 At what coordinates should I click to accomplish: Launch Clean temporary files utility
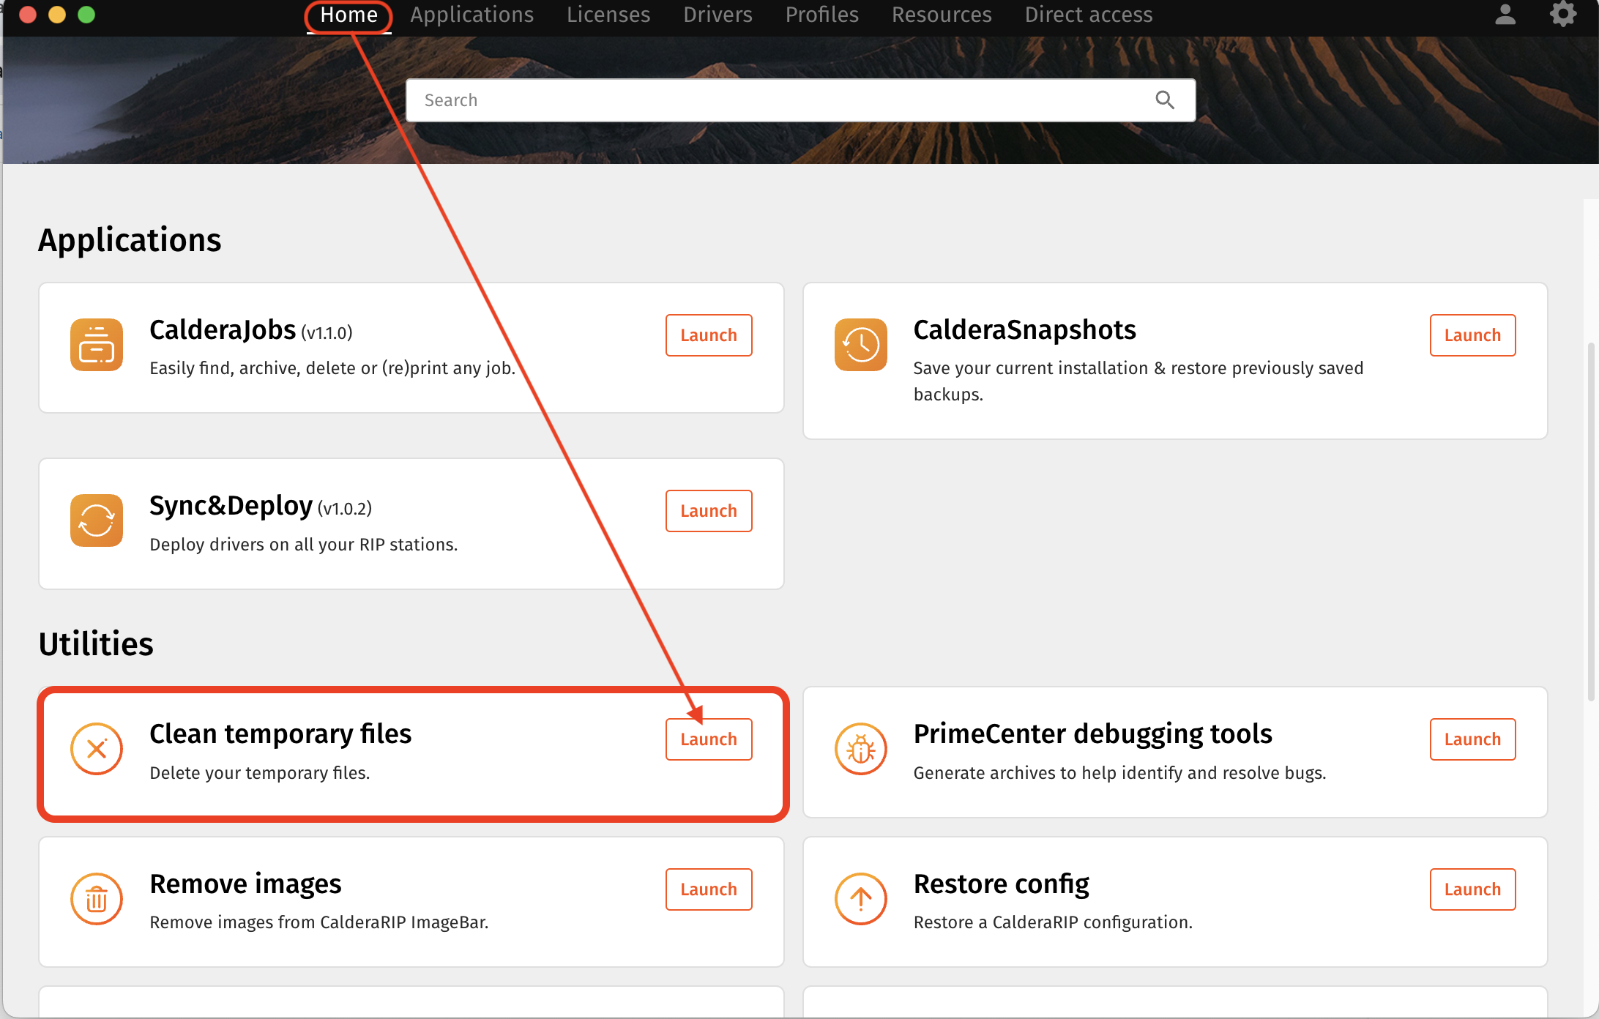pyautogui.click(x=708, y=739)
